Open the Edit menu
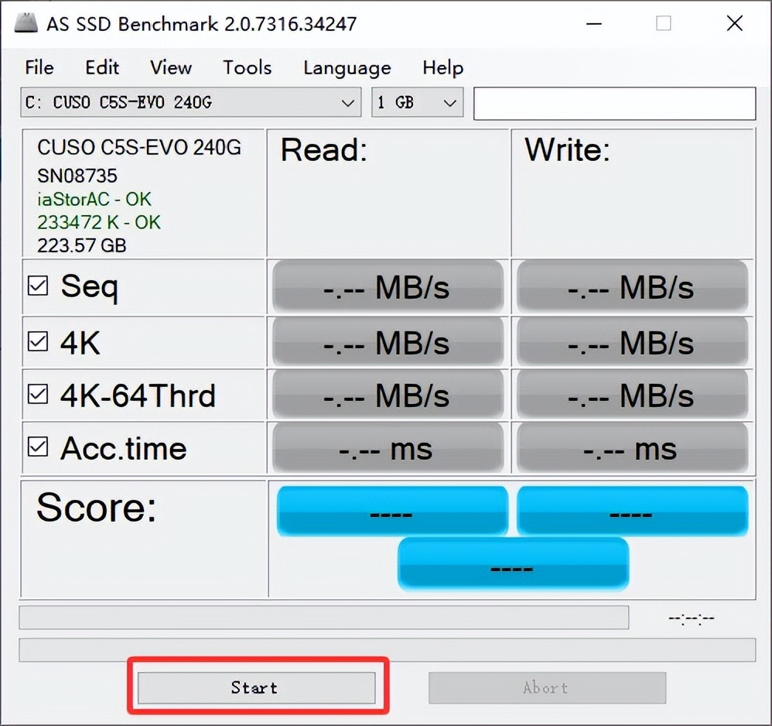The height and width of the screenshot is (726, 772). coord(101,68)
